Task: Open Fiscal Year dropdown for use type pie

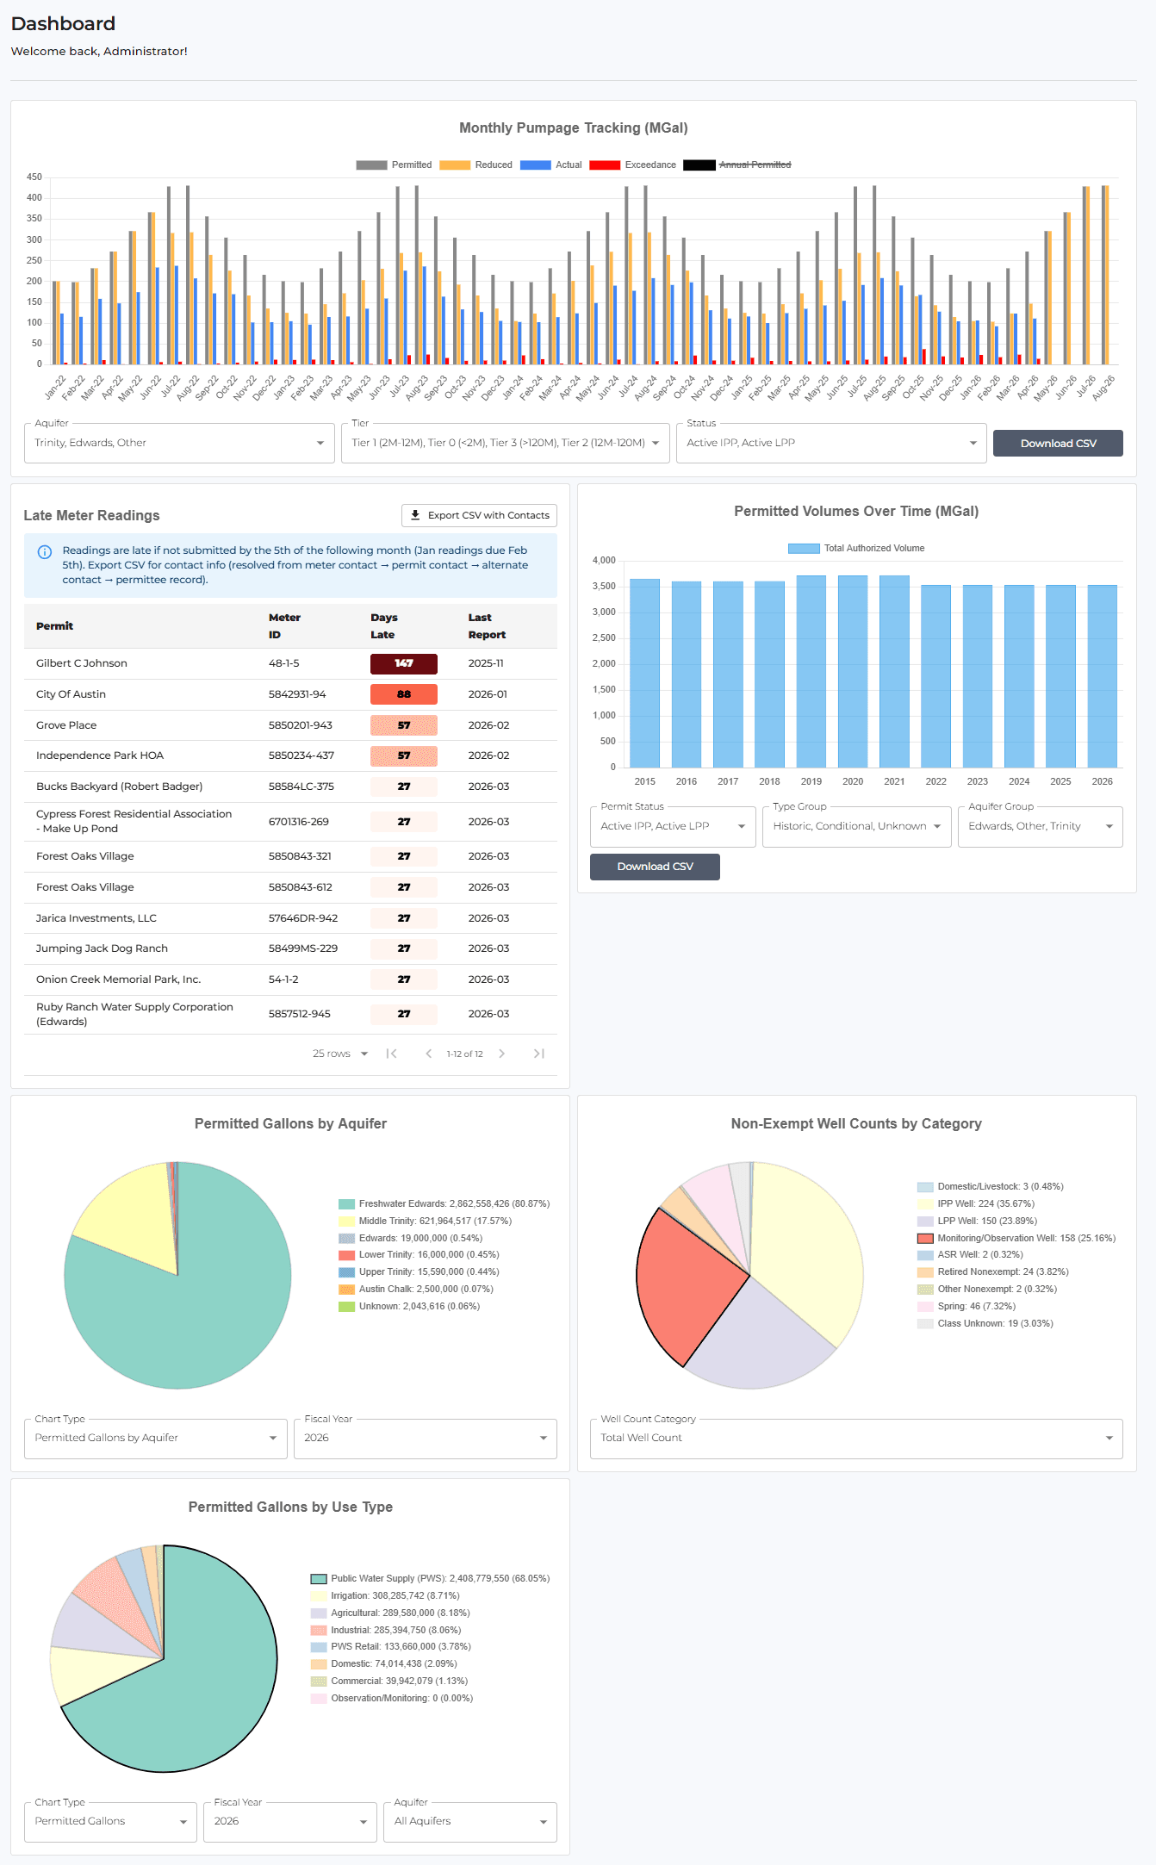Action: pos(290,1821)
